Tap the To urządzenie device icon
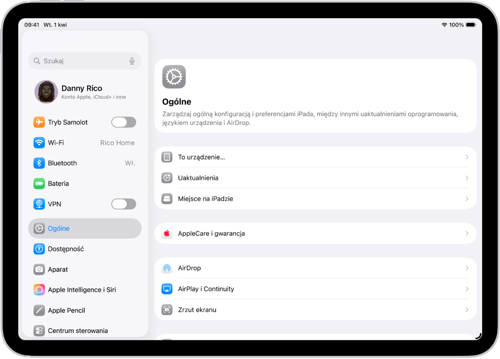The image size is (500, 359). pos(167,157)
